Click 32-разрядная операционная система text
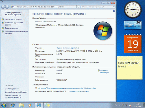The height and width of the screenshot is (108, 145). pyautogui.click(x=71, y=59)
